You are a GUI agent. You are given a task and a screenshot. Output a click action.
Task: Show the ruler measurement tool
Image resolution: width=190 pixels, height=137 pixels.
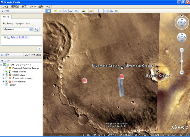(x=99, y=11)
